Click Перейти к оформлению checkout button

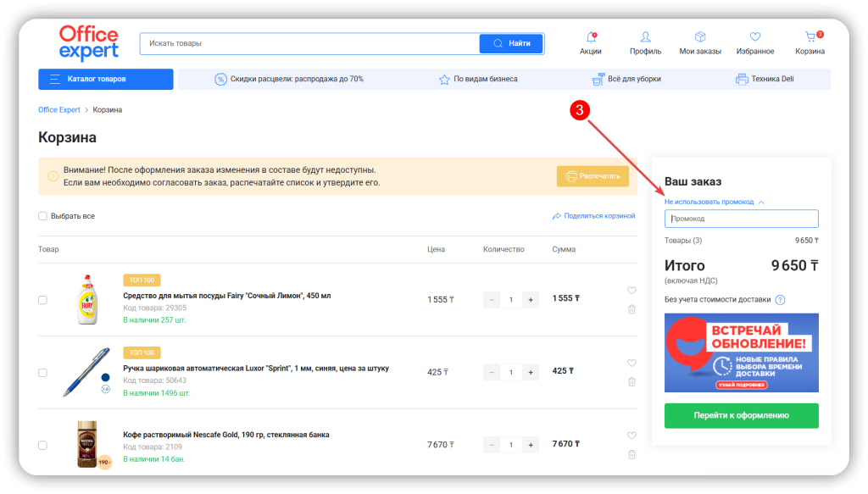(741, 415)
